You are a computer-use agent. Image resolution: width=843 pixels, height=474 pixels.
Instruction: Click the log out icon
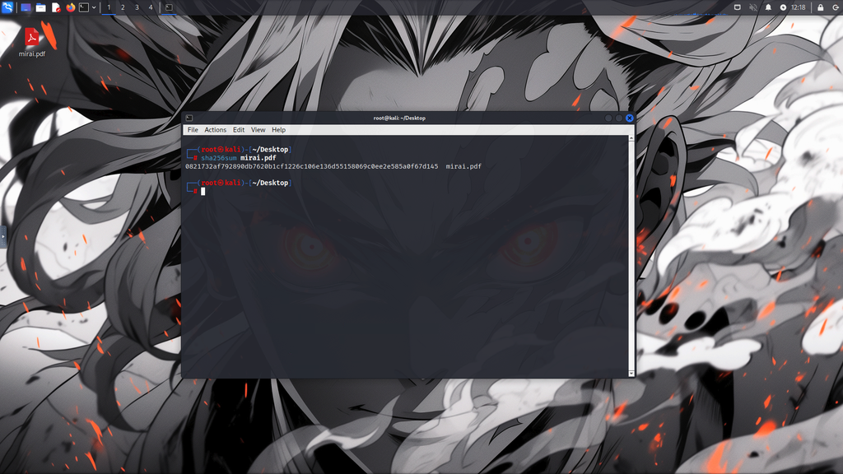click(x=836, y=7)
